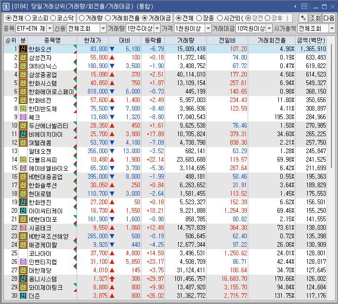Click the 신 credit badge for 한화오션
338x304 pixels.
coord(23,49)
